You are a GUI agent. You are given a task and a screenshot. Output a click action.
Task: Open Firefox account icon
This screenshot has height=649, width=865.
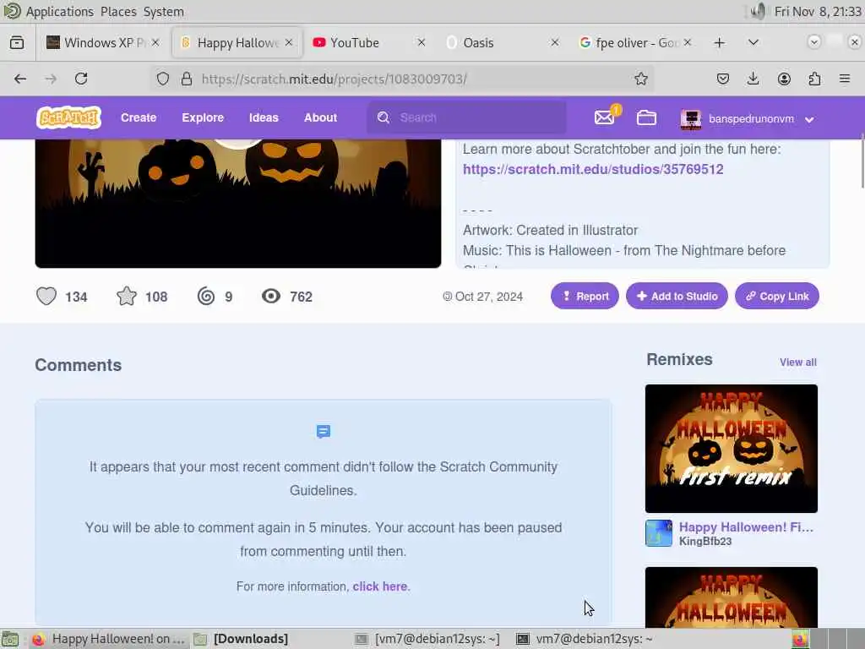pyautogui.click(x=784, y=79)
